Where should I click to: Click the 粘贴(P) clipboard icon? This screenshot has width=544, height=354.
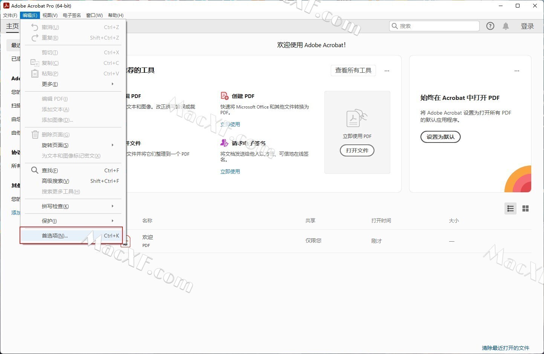coord(35,74)
